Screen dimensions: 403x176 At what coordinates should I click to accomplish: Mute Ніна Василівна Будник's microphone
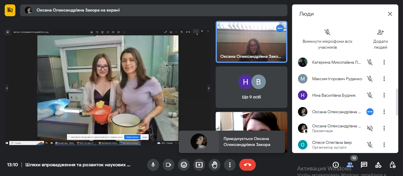[x=370, y=95]
